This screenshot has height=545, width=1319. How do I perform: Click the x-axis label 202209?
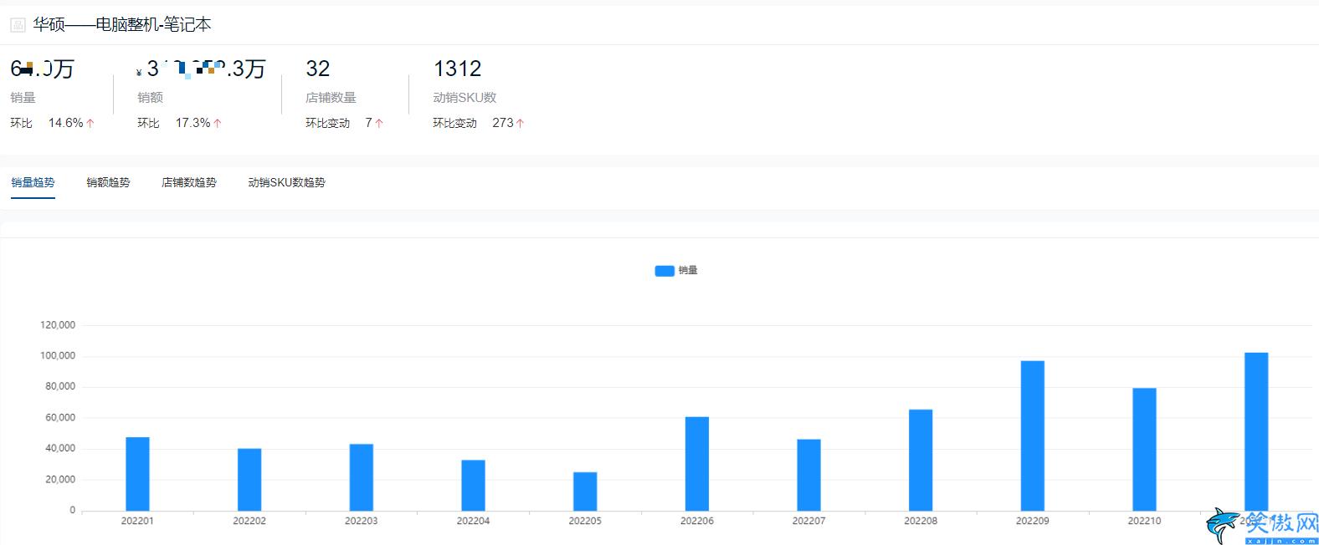[1033, 521]
